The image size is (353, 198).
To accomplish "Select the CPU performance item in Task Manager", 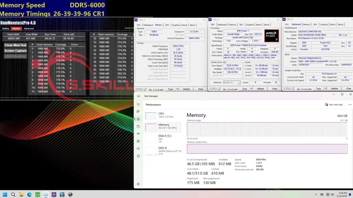I will [163, 115].
